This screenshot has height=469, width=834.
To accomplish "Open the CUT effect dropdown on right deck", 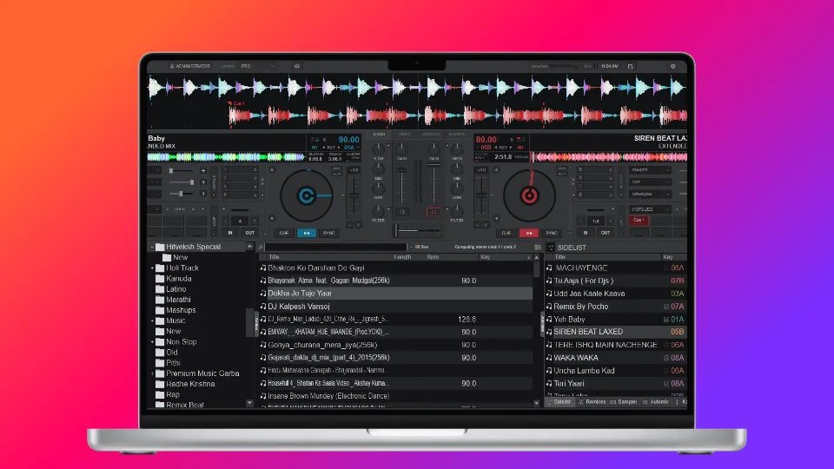I will 650,182.
